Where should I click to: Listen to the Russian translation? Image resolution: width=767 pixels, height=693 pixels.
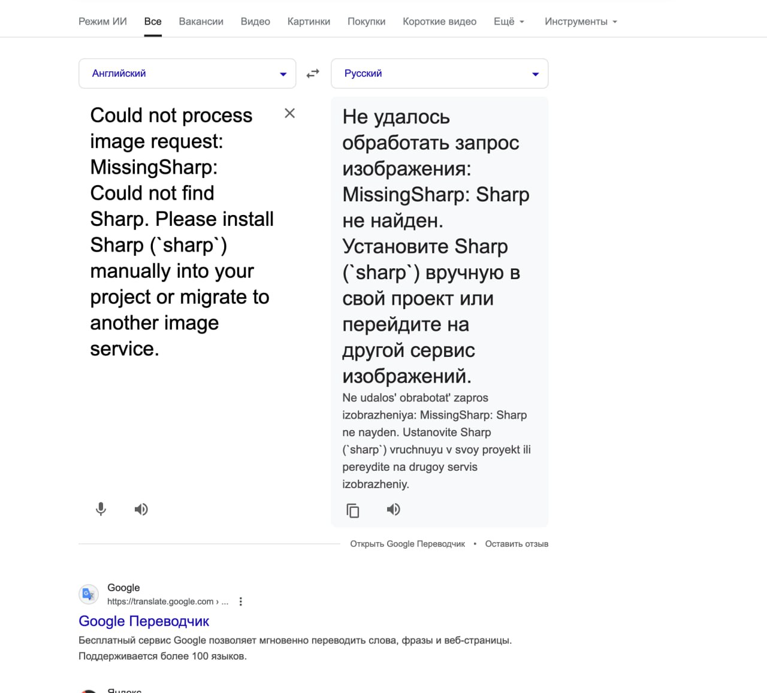click(x=393, y=509)
